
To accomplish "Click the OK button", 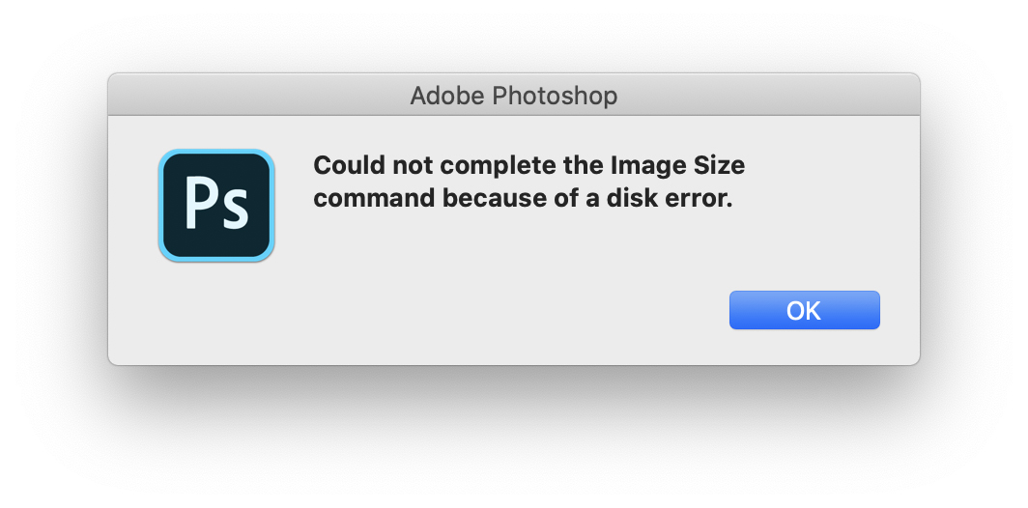I will click(804, 310).
